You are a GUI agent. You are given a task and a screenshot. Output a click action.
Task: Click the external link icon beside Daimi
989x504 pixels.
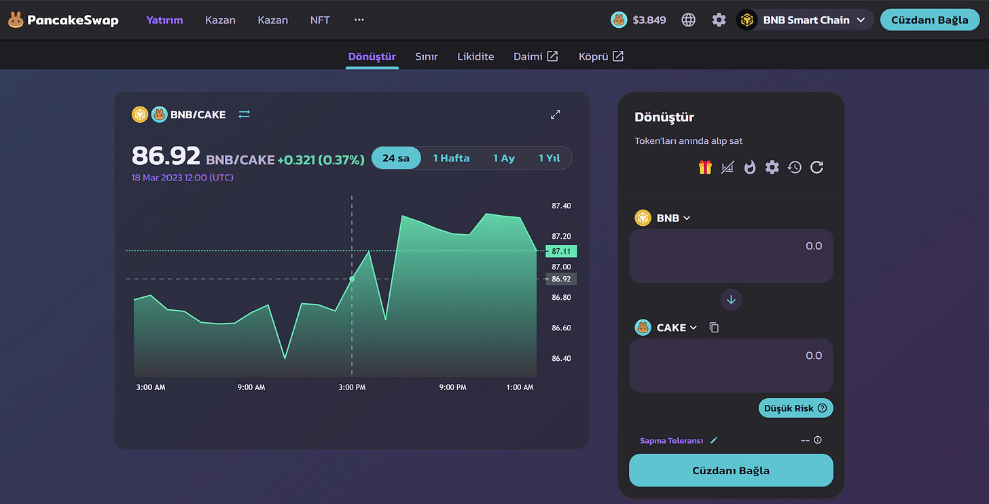[552, 56]
